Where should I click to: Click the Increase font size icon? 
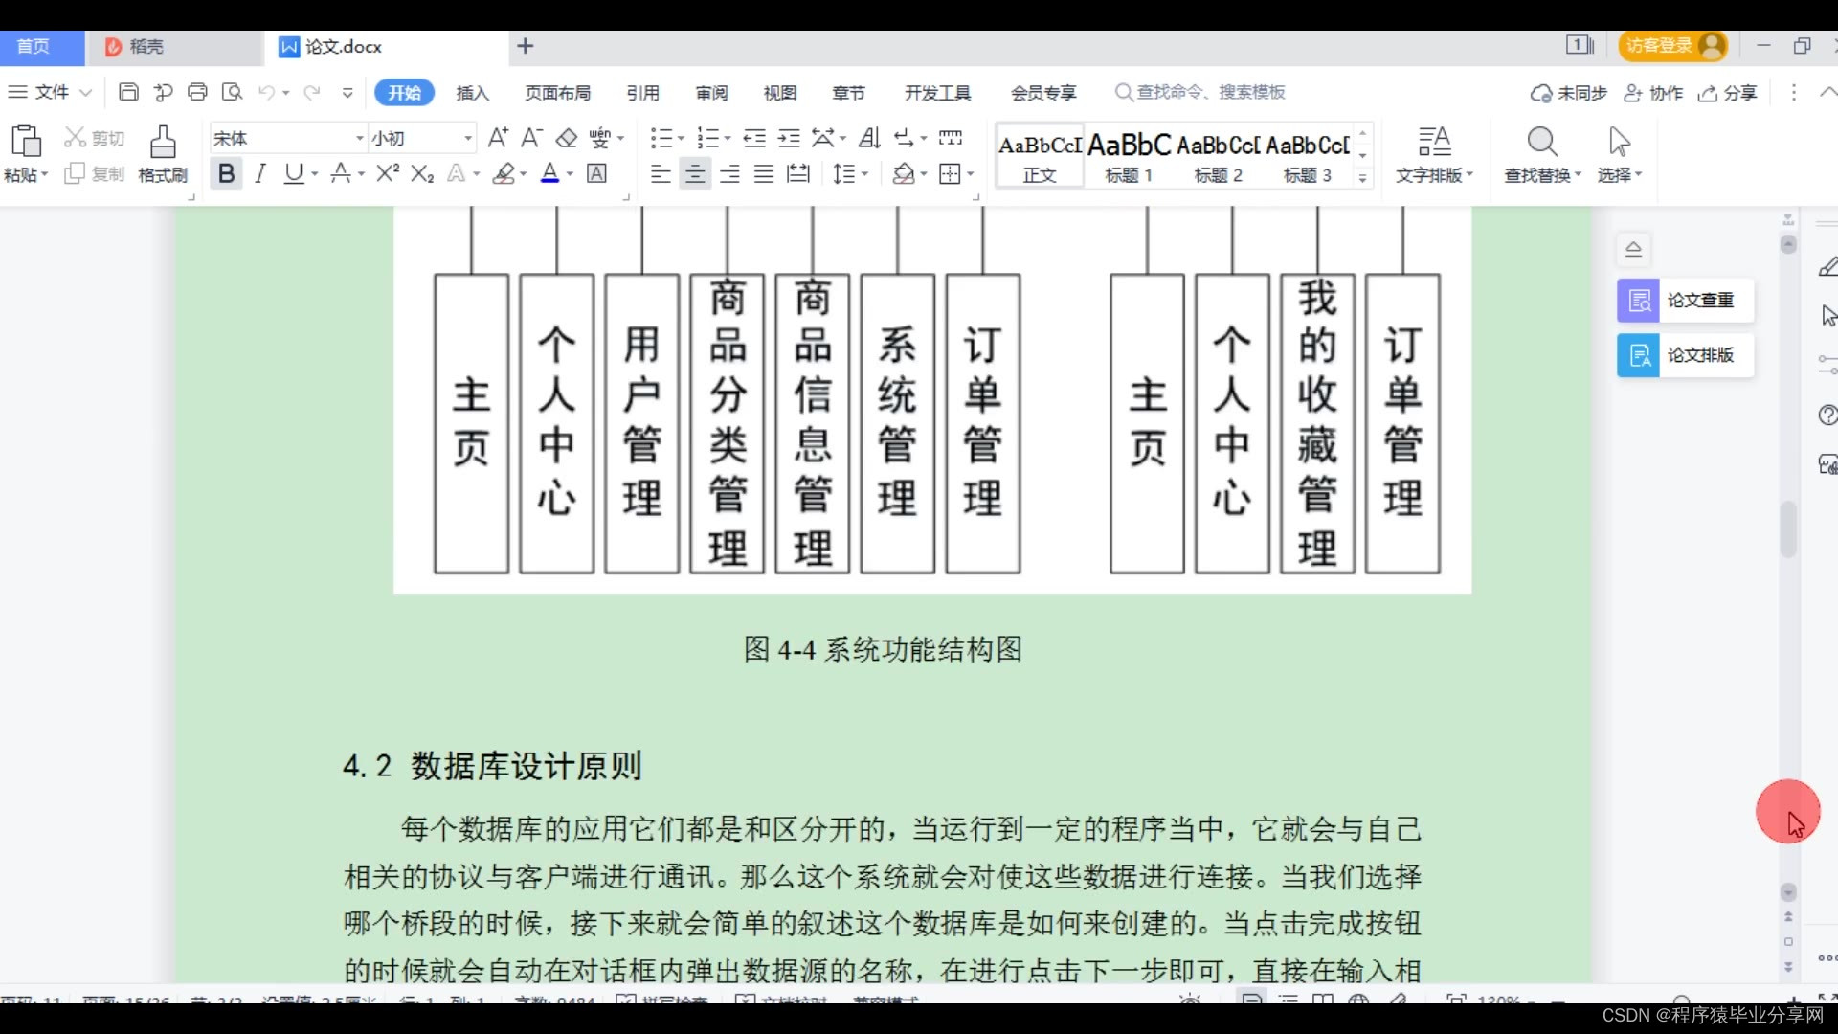(498, 138)
